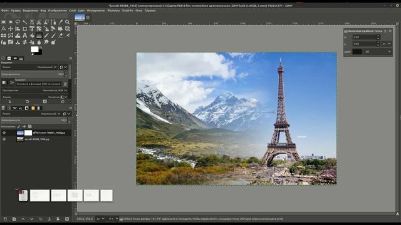Viewport: 401px width, 225px height.
Task: Select the Crop tool
Action: [x=25, y=29]
